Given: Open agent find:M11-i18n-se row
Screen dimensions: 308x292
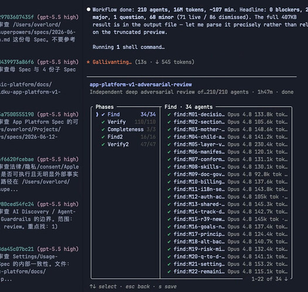Looking at the screenshot, I should pyautogui.click(x=227, y=189).
